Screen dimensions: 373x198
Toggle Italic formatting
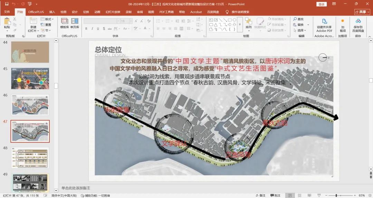(92, 29)
